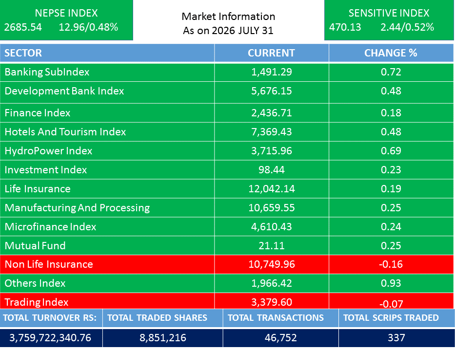Click the NEPSE INDEX green box
The height and width of the screenshot is (350, 455).
(66, 20)
